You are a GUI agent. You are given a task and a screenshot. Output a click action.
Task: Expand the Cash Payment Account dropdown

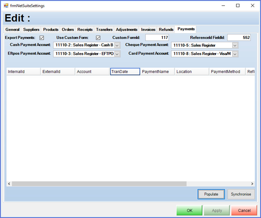(x=117, y=45)
